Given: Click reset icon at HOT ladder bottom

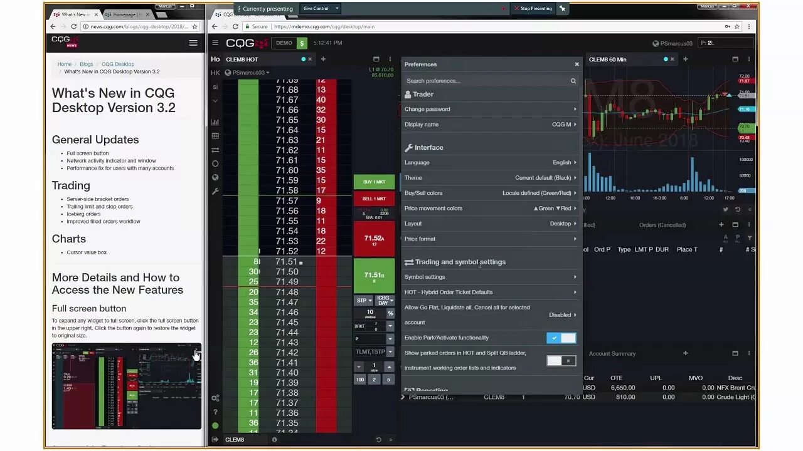Looking at the screenshot, I should click(x=378, y=440).
